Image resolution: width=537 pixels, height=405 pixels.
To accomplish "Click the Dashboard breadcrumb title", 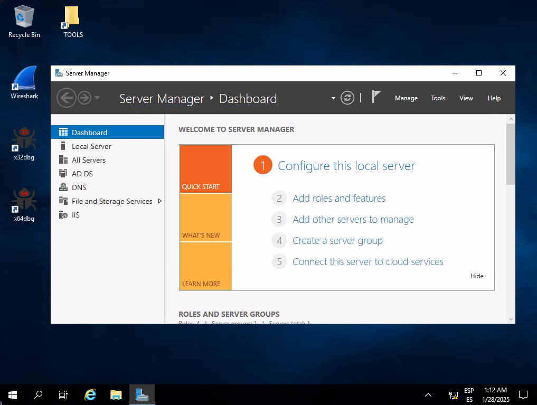I will [x=248, y=99].
